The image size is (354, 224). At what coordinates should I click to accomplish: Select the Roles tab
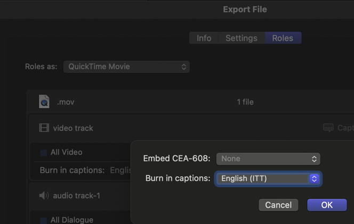283,38
